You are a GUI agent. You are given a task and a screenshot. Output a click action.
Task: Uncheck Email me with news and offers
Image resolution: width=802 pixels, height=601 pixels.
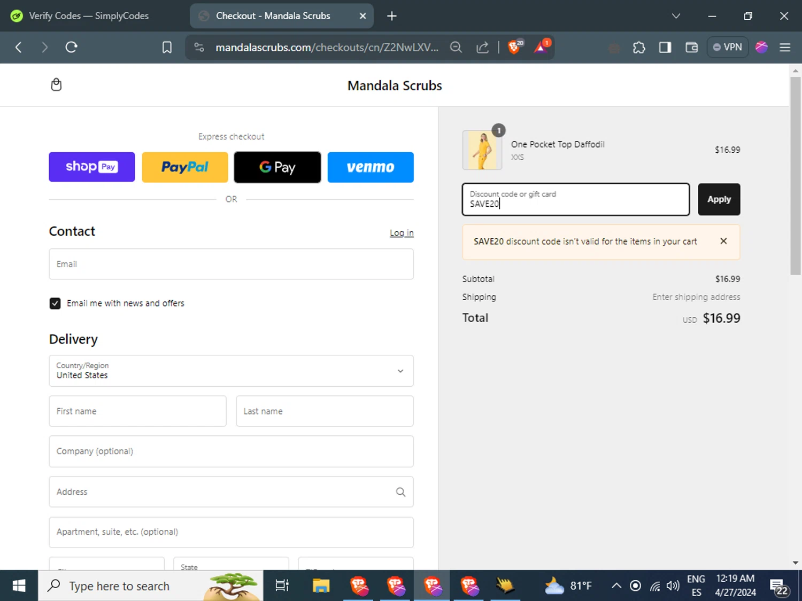[x=55, y=303]
